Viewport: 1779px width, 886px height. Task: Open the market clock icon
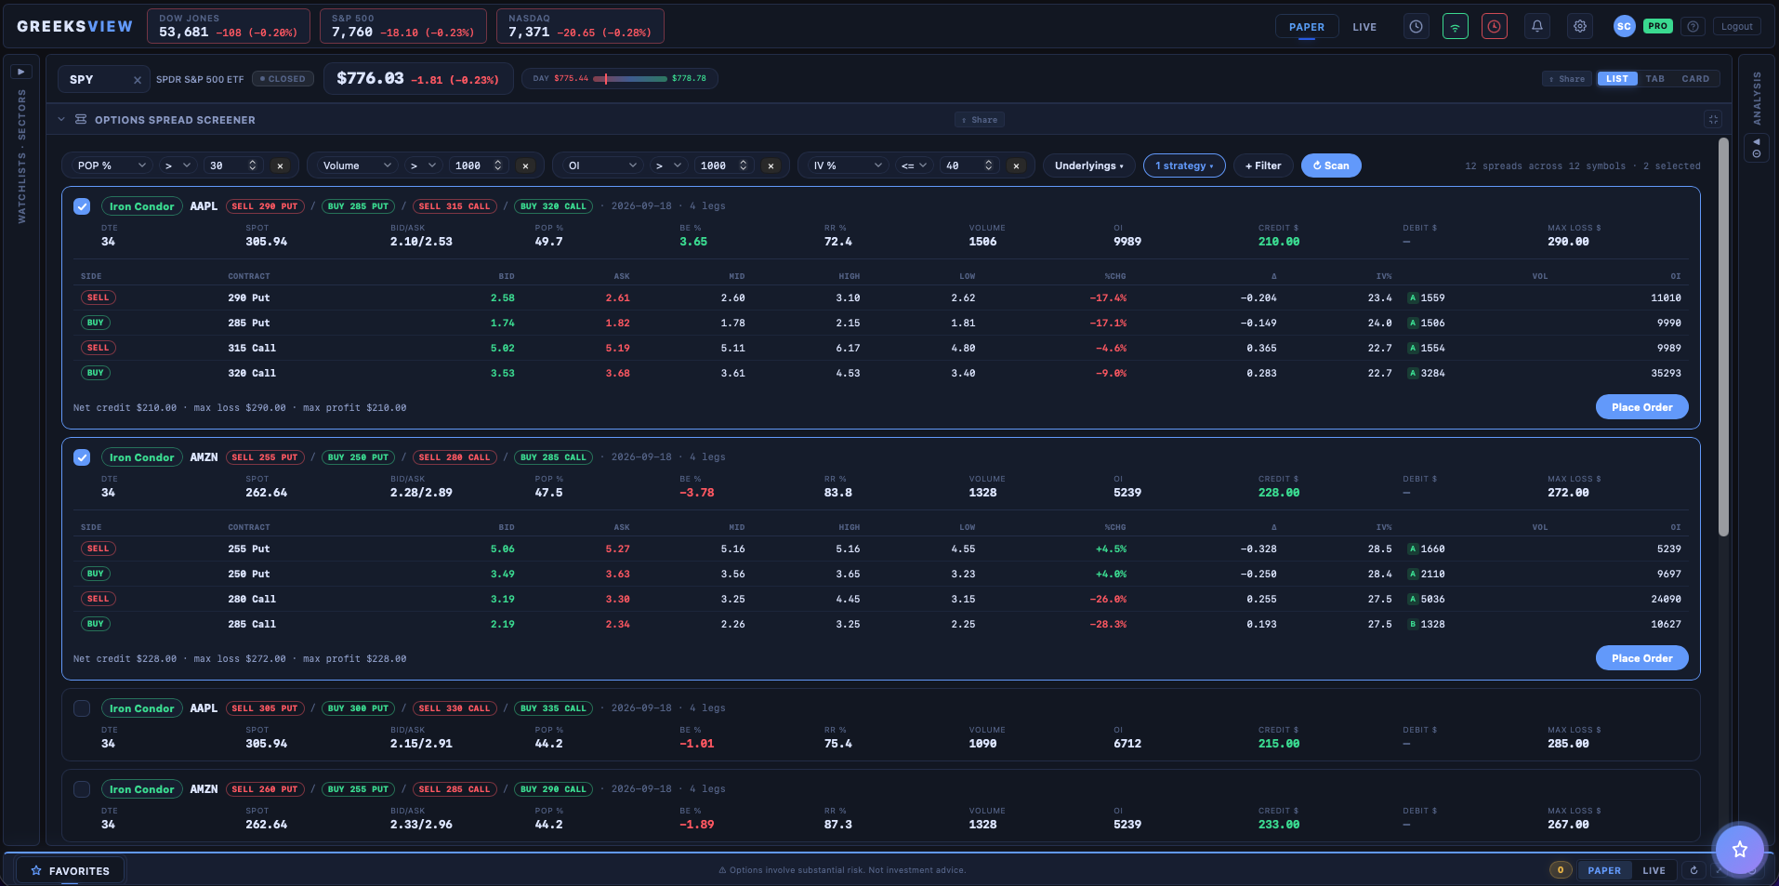click(x=1416, y=27)
